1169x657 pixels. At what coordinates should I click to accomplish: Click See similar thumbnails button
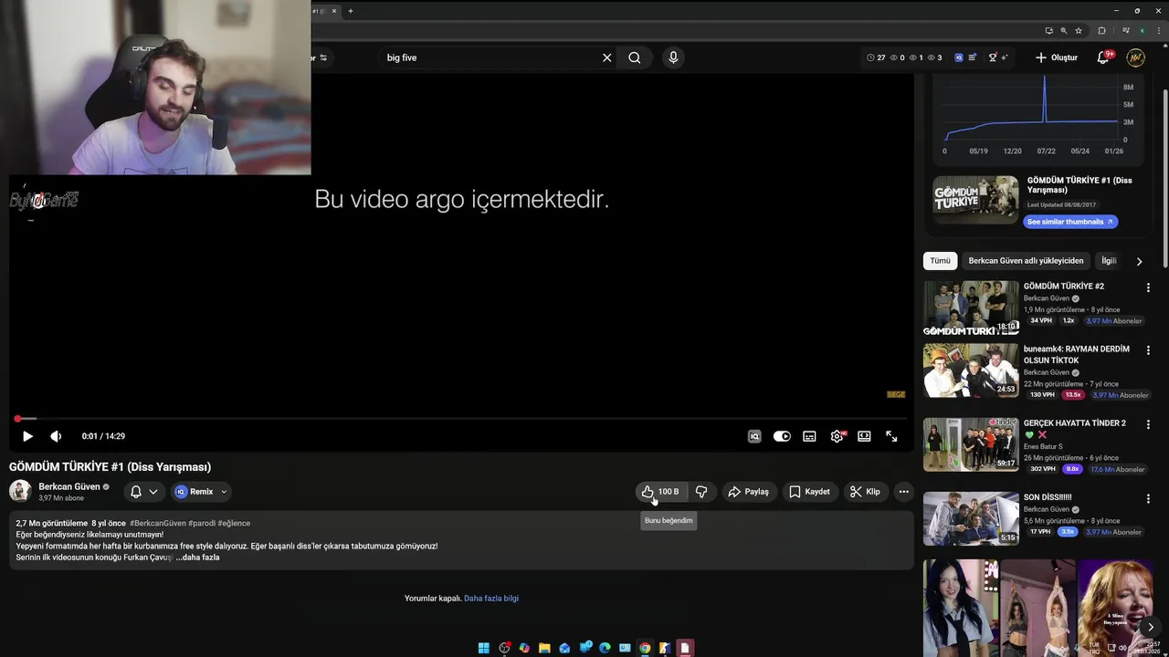pos(1070,222)
